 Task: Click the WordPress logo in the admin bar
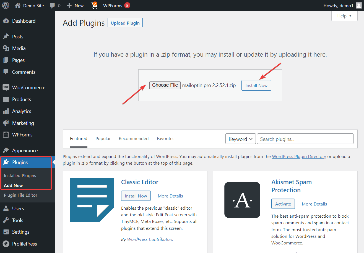pyautogui.click(x=6, y=5)
